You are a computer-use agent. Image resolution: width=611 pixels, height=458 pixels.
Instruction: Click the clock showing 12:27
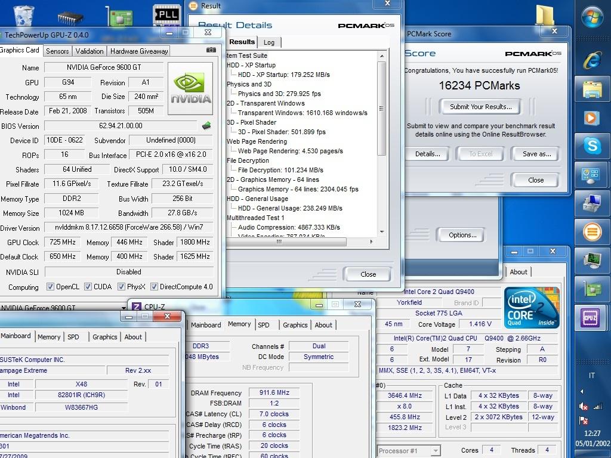(x=593, y=433)
